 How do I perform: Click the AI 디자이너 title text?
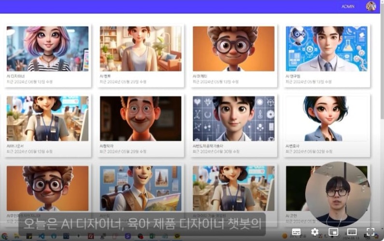click(16, 76)
